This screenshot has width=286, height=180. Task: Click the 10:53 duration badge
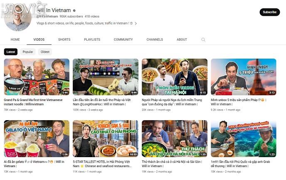click(133, 154)
